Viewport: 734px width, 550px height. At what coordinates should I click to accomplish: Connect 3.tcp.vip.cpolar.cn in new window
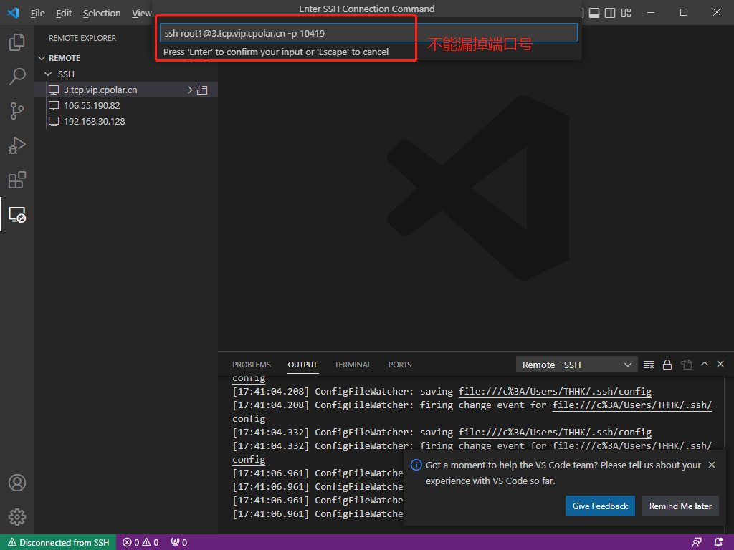tap(202, 90)
